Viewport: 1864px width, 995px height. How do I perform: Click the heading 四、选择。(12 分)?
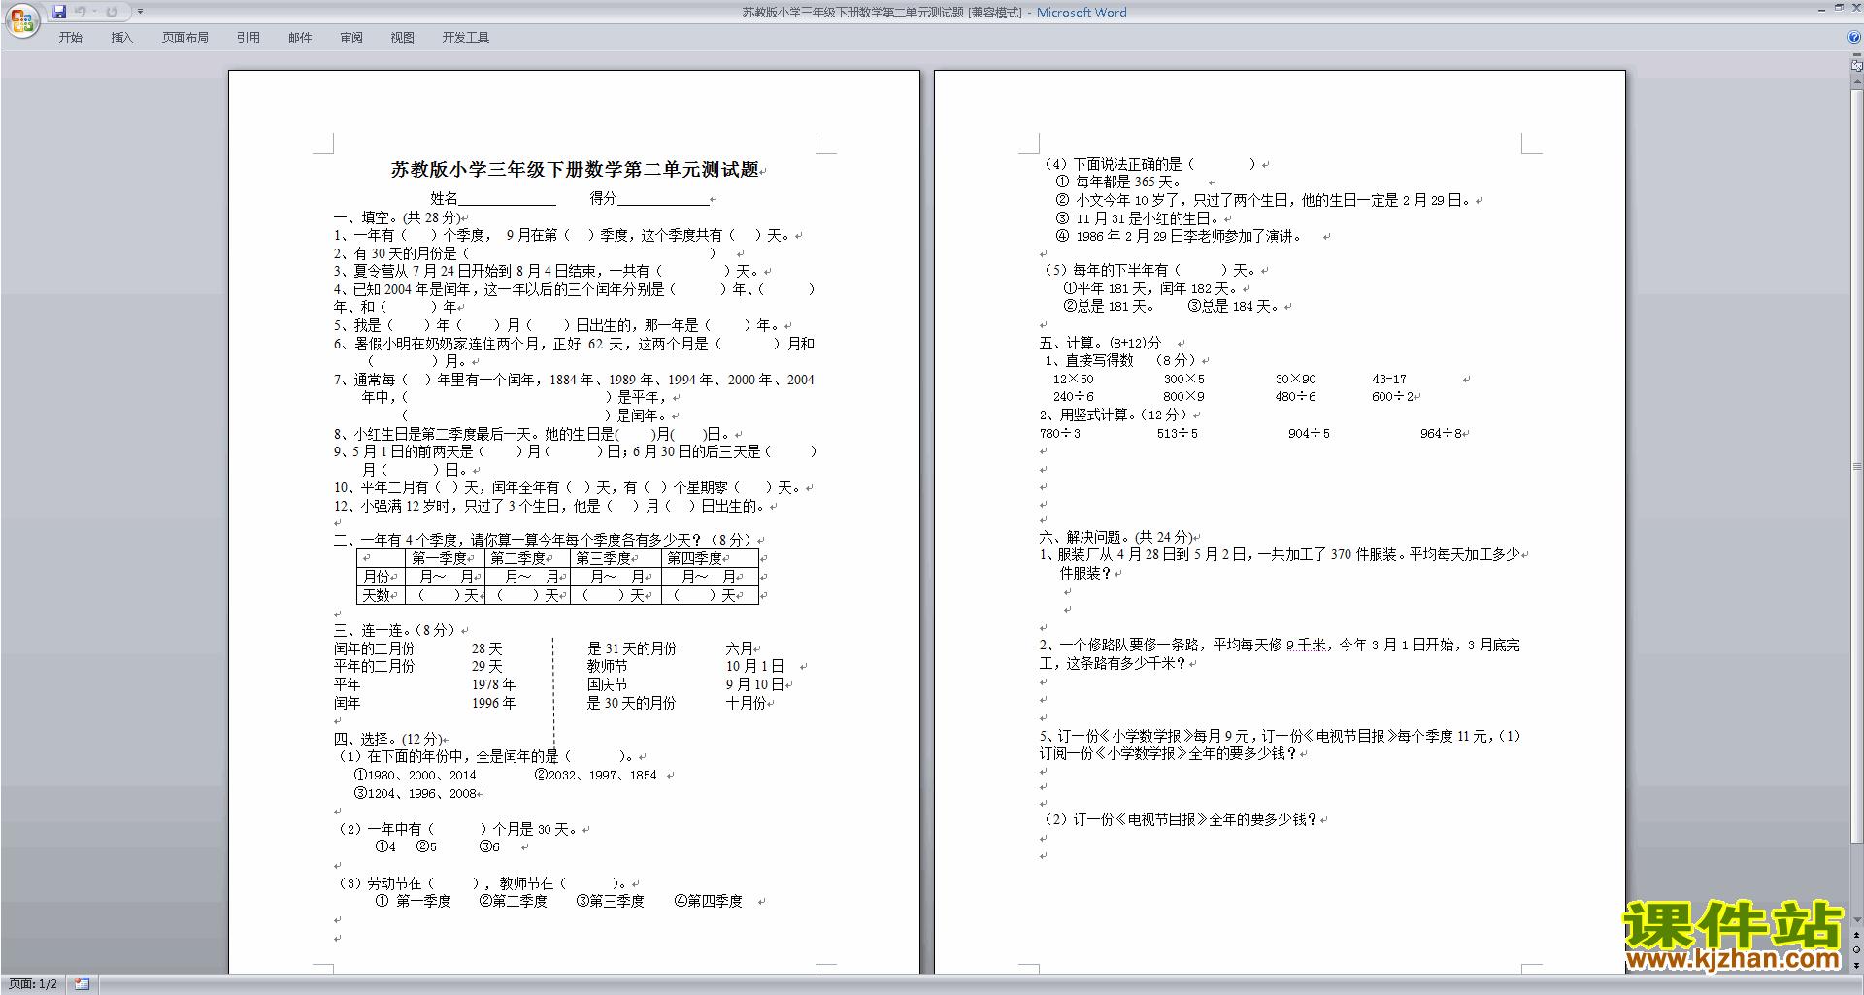[x=388, y=739]
